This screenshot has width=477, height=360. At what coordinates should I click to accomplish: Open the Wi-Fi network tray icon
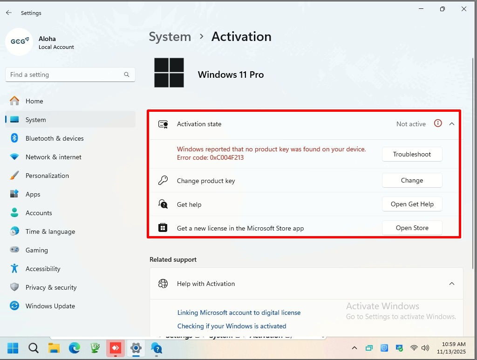(x=414, y=348)
